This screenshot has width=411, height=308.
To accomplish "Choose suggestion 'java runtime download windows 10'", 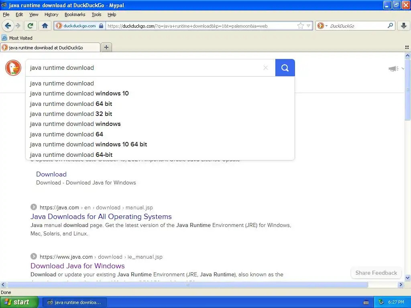I will pyautogui.click(x=160, y=93).
